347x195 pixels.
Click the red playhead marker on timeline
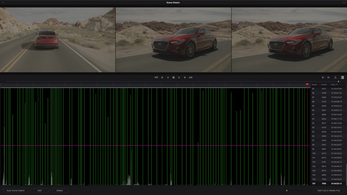coord(308,85)
